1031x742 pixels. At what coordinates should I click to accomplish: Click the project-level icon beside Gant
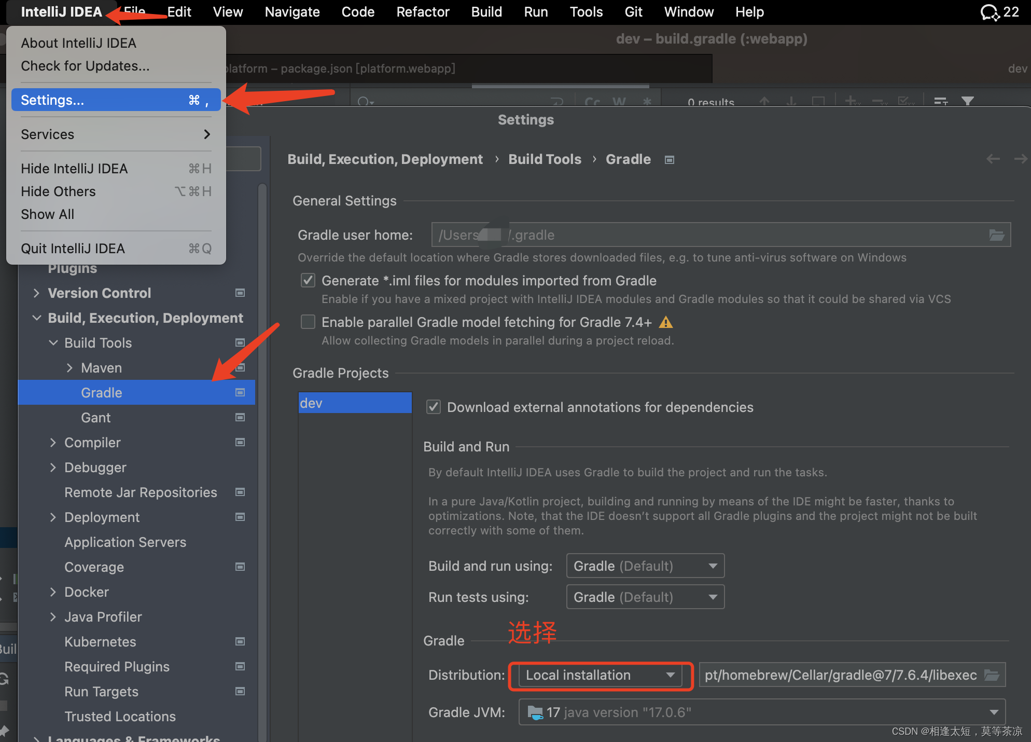(240, 418)
